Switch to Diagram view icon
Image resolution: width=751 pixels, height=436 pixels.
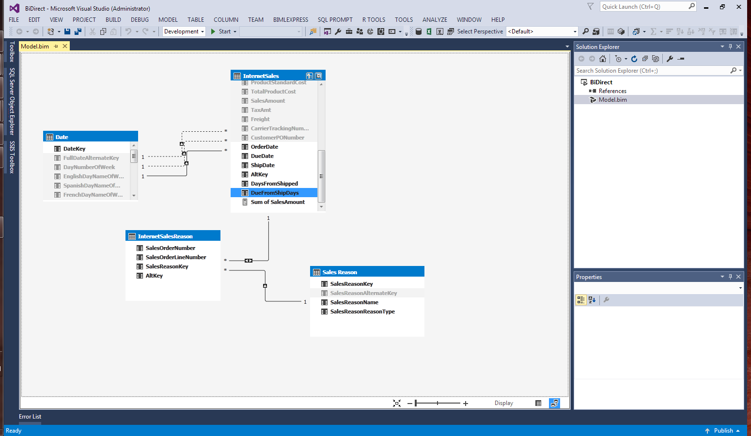click(x=554, y=403)
